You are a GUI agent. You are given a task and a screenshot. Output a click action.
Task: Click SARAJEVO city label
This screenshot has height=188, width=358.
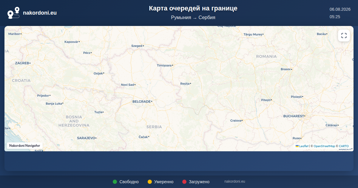pos(86,138)
